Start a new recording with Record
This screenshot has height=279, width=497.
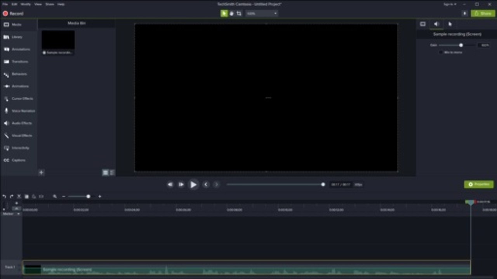(x=13, y=13)
